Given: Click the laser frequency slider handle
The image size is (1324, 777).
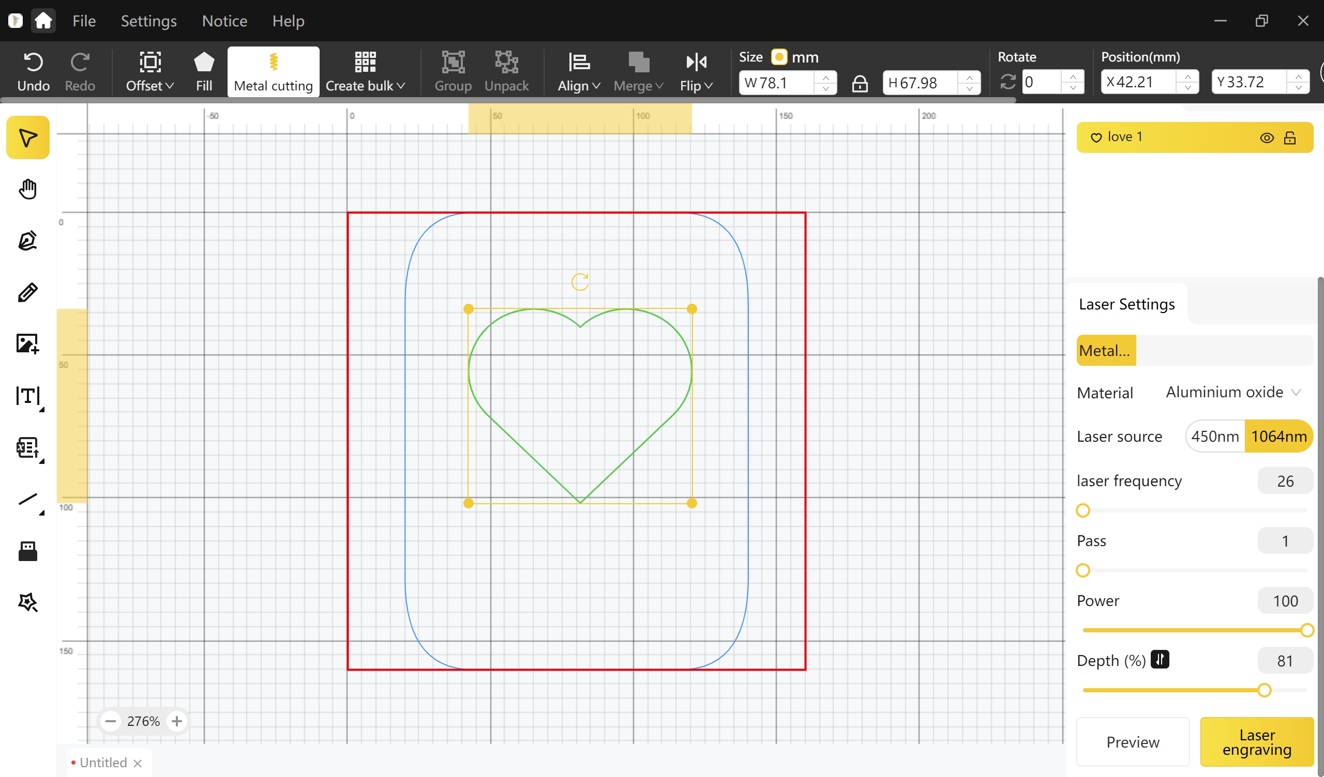Looking at the screenshot, I should tap(1083, 510).
